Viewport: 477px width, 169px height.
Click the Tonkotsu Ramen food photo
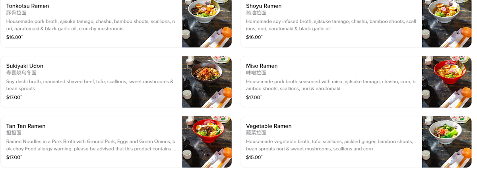207,24
